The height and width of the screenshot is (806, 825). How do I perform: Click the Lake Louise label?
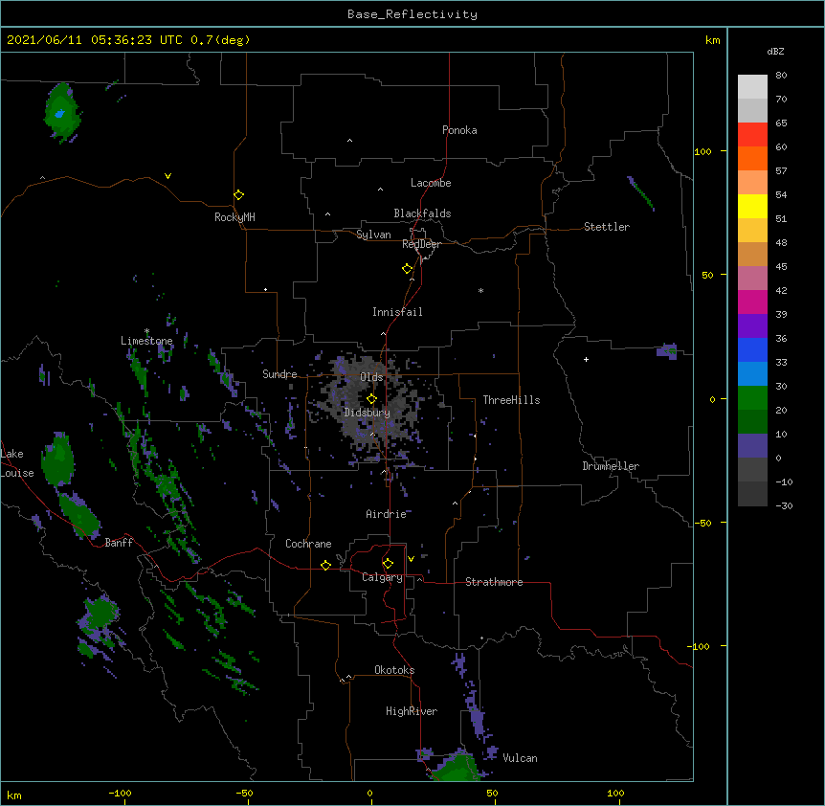tap(17, 463)
